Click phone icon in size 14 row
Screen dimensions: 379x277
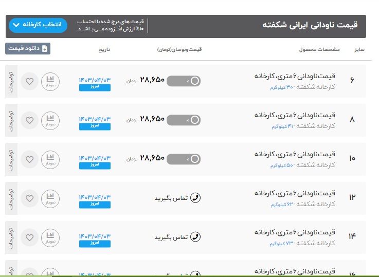pos(195,237)
